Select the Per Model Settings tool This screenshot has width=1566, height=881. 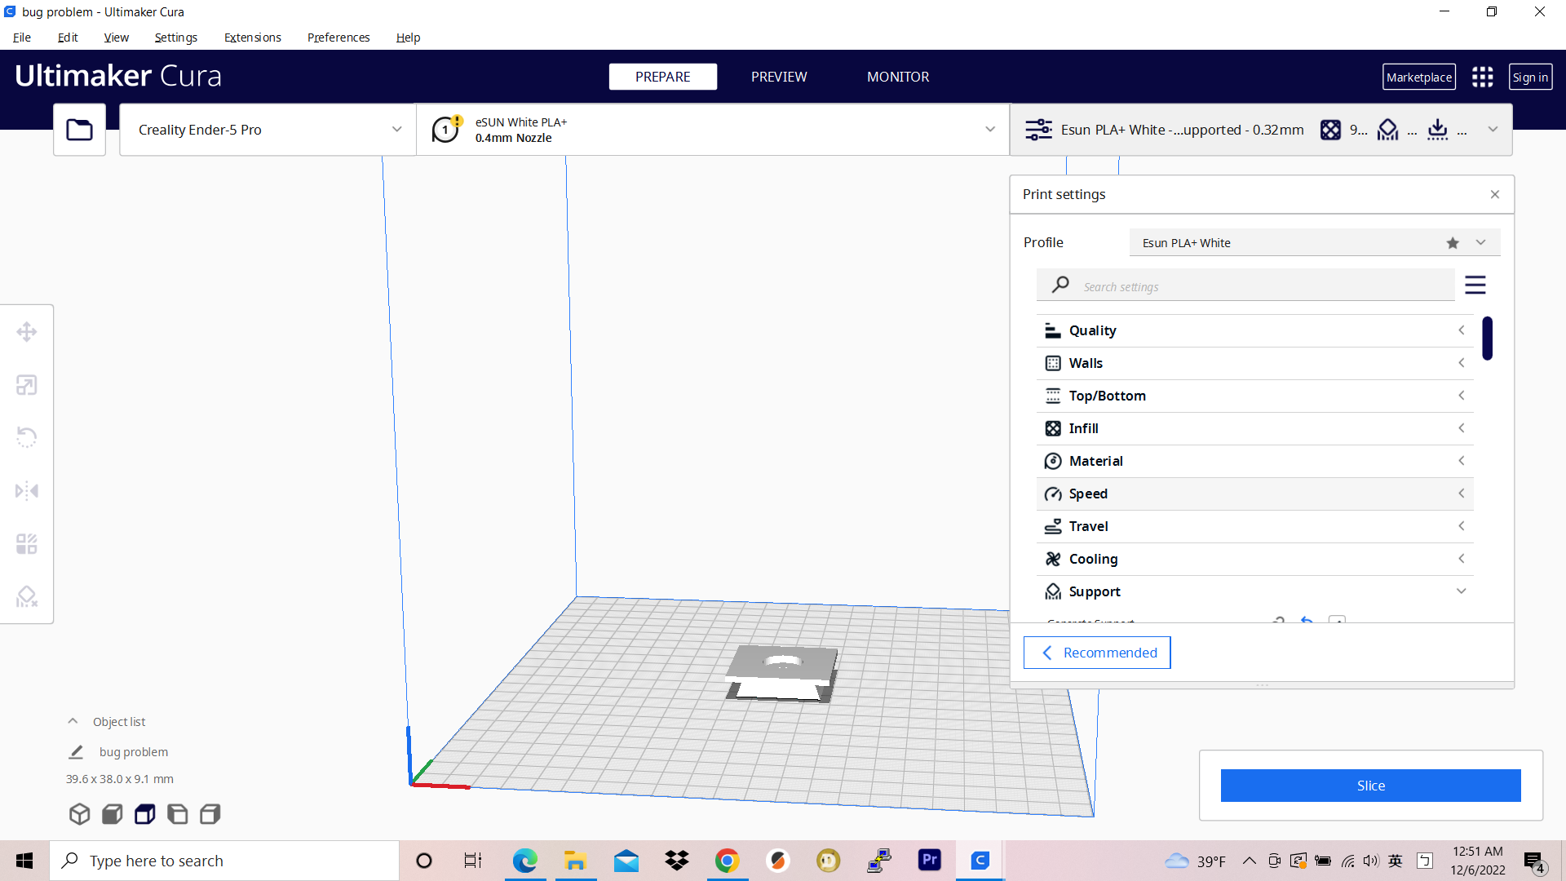click(27, 544)
